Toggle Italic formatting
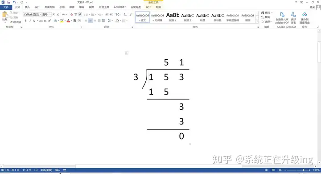321x174 pixels. (x=30, y=21)
